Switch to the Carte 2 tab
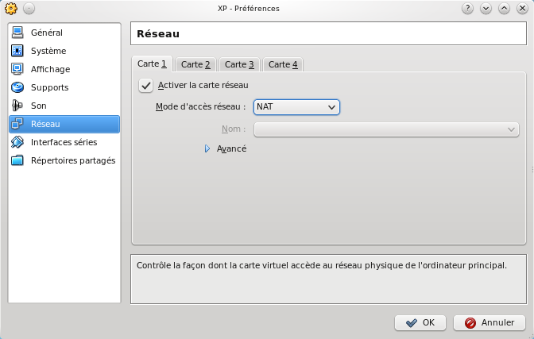This screenshot has width=534, height=339. 195,64
